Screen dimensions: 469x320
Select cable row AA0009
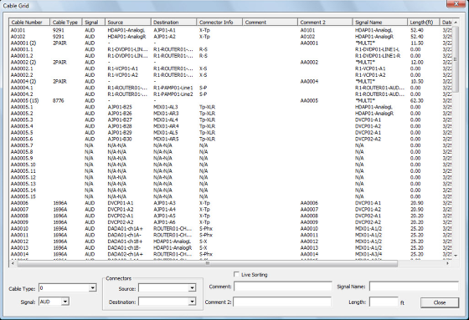click(229, 222)
